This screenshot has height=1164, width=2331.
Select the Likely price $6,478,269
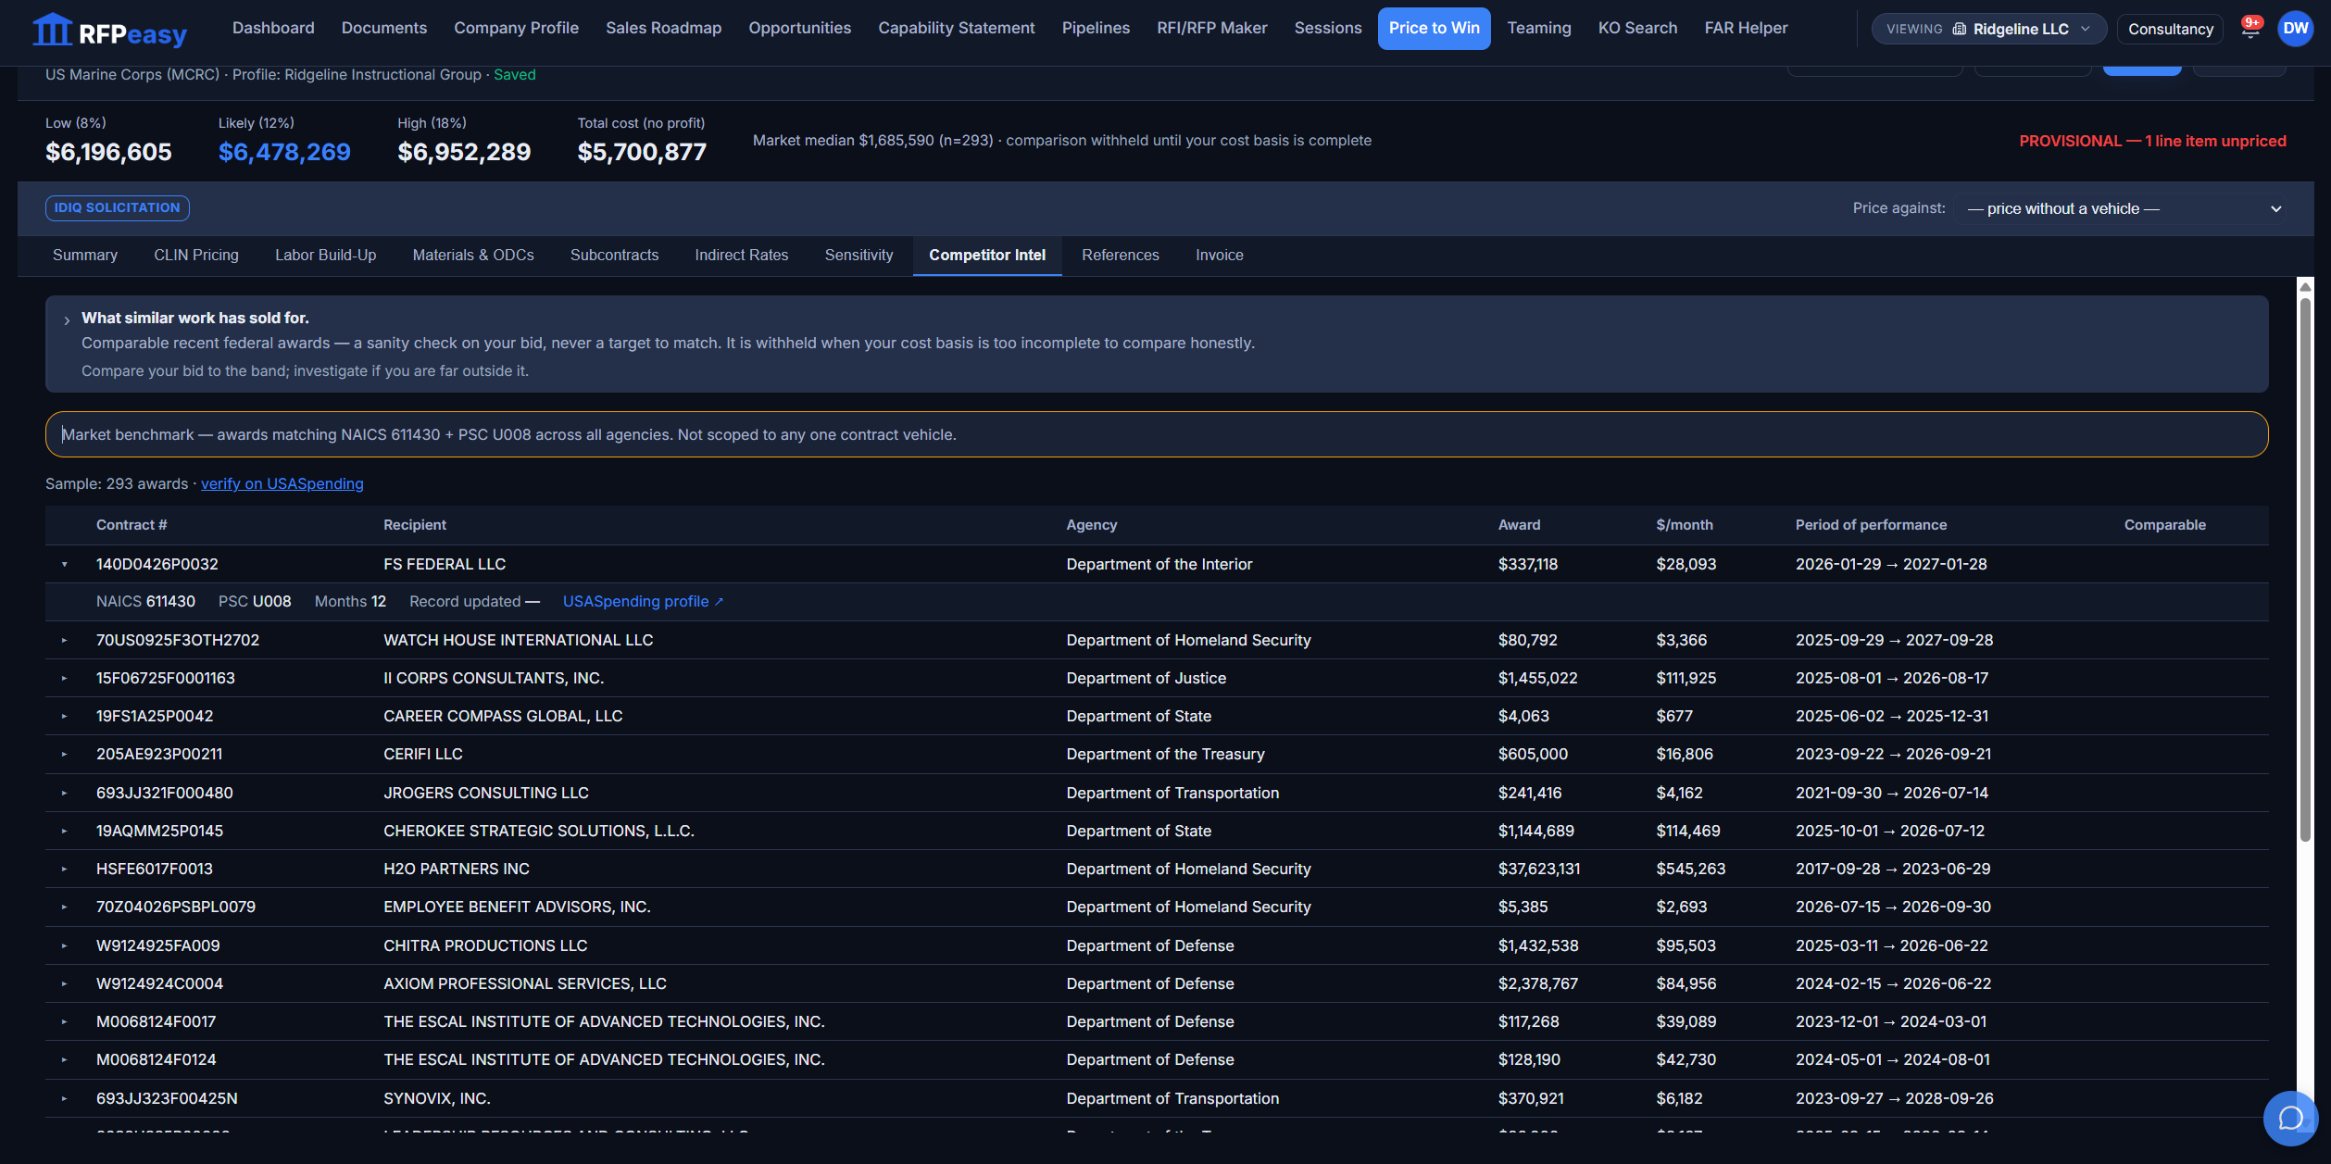coord(284,153)
